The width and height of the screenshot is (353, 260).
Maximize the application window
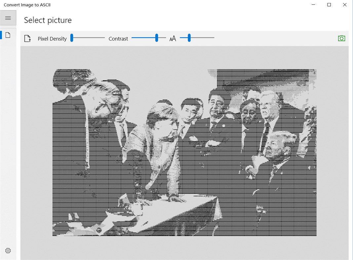tap(329, 5)
